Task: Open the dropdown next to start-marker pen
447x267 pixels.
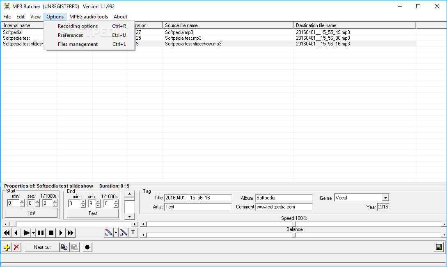Action: point(116,233)
